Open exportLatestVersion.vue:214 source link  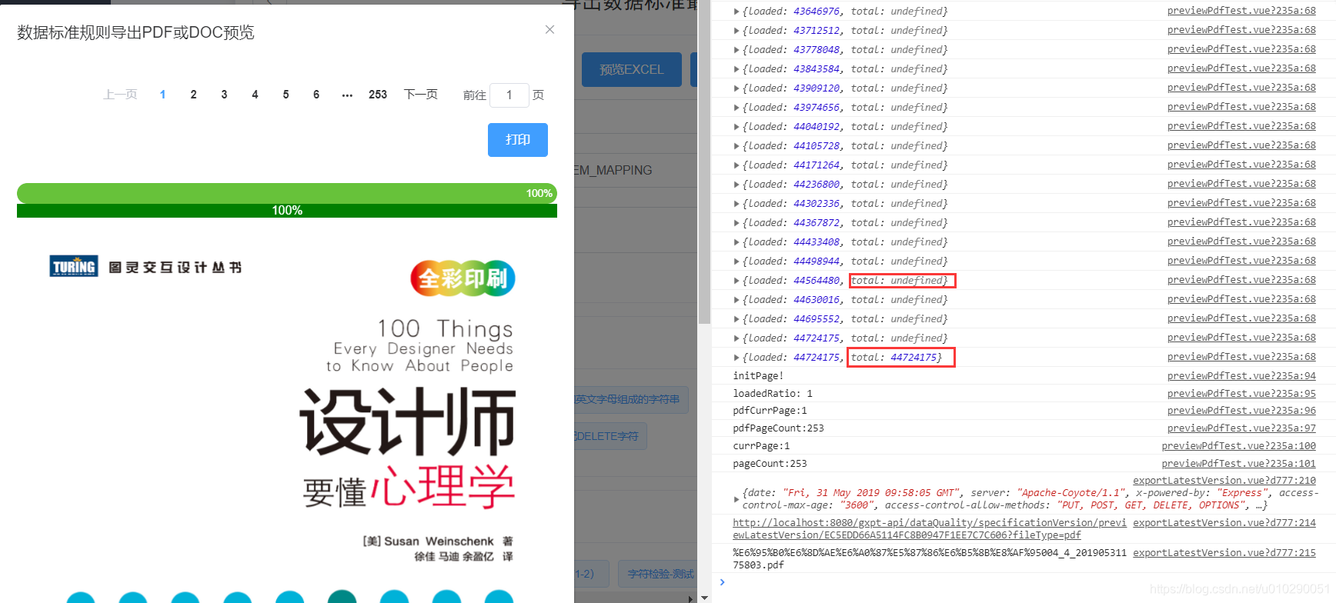pos(1224,523)
